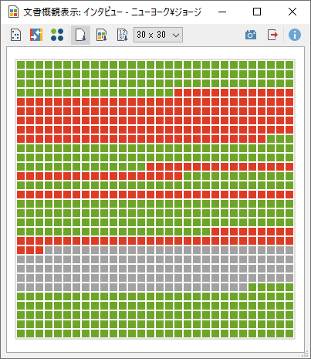
Task: Click the red-blue arrows color ordering icon
Action: click(x=36, y=35)
